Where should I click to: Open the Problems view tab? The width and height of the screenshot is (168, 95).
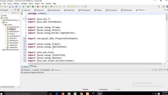[x=26, y=70]
